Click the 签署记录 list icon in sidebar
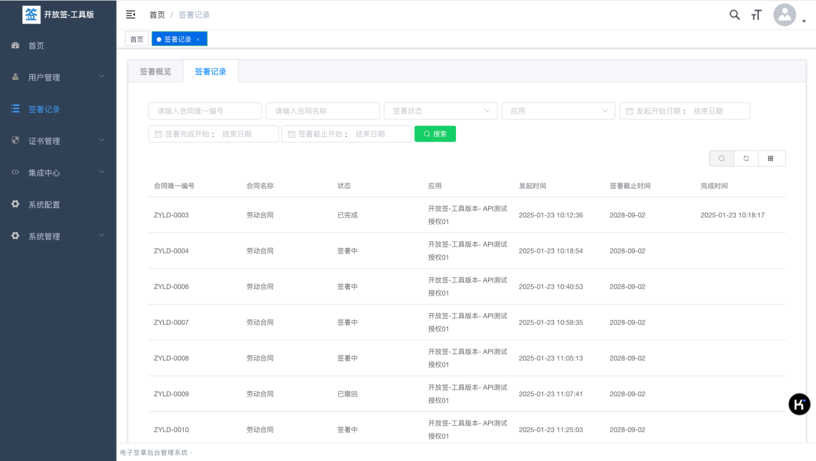This screenshot has height=461, width=816. tap(15, 109)
